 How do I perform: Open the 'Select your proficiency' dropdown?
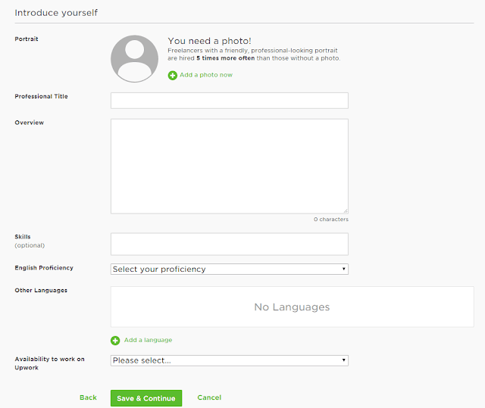pyautogui.click(x=229, y=269)
